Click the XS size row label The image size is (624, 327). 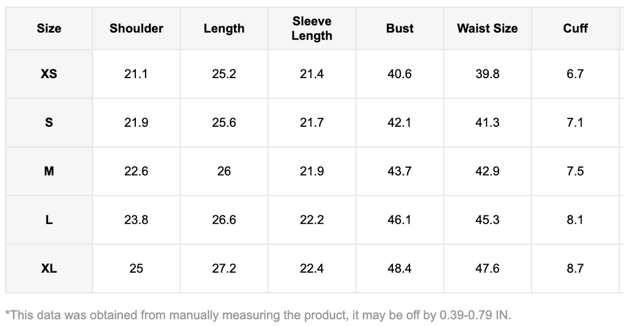pos(49,74)
